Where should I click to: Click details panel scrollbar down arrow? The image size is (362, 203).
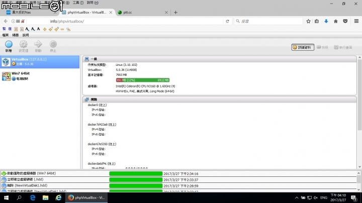pyautogui.click(x=359, y=167)
